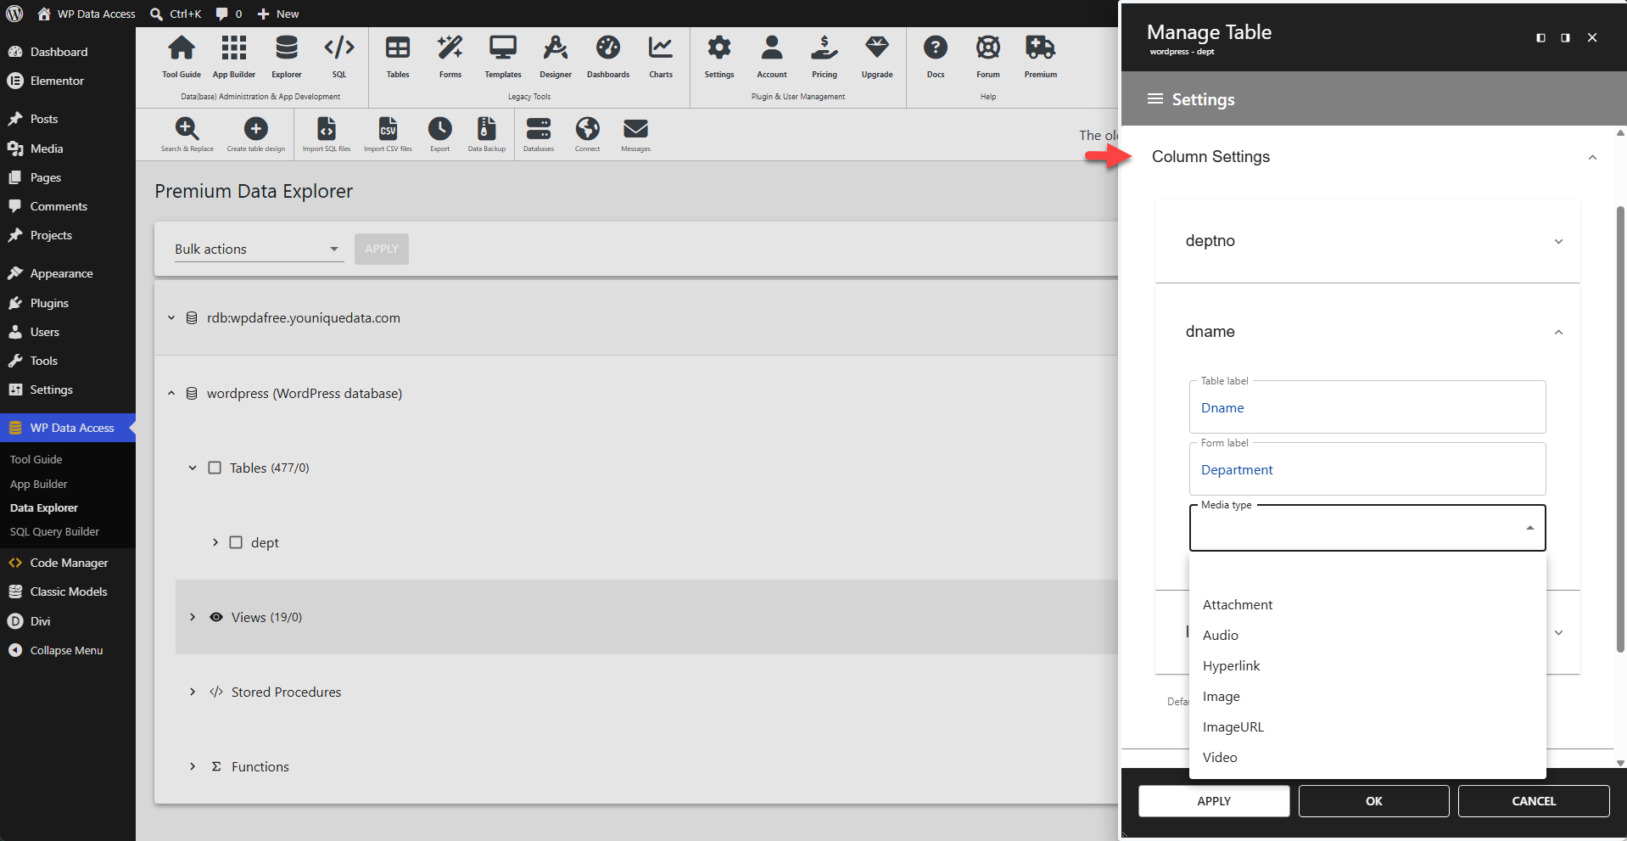Open the Settings hamburger menu icon
Image resolution: width=1627 pixels, height=841 pixels.
click(x=1155, y=98)
